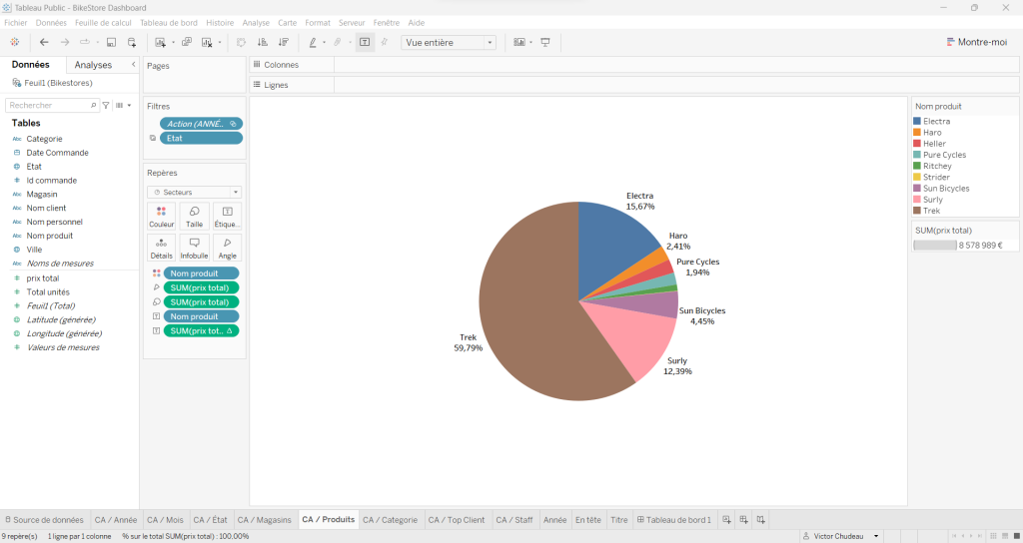Click the presentation mode icon

(x=545, y=42)
